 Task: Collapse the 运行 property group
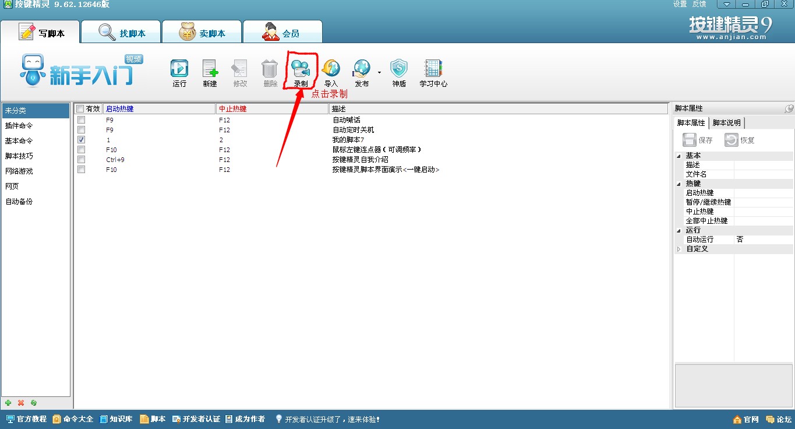(679, 230)
